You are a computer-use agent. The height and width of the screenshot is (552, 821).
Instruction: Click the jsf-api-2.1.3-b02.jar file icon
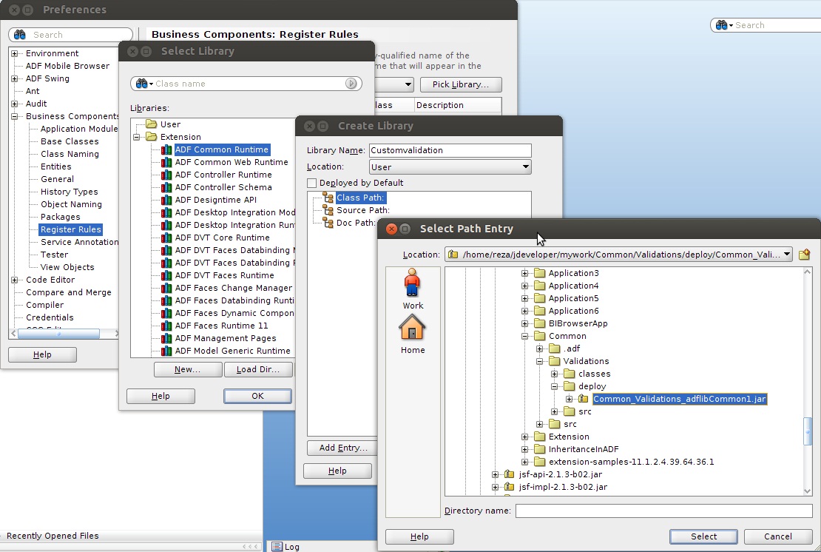[x=509, y=474]
